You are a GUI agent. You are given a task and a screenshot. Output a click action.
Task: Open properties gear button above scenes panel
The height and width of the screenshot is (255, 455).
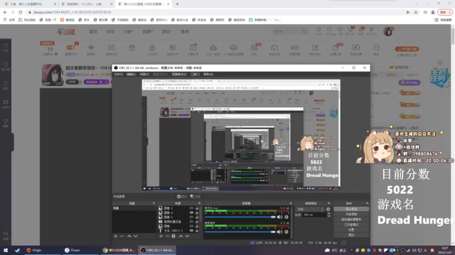(181, 197)
